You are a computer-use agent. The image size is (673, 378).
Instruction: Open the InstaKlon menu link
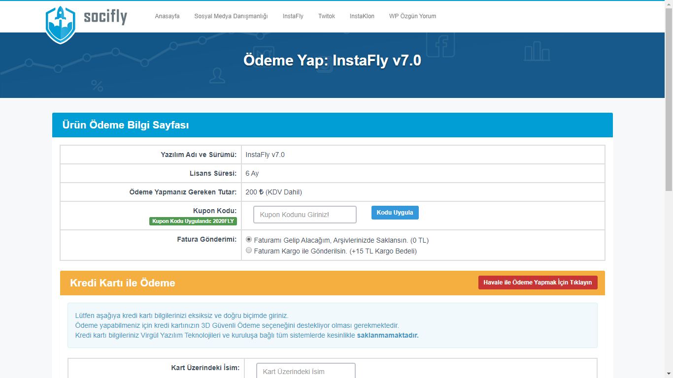tap(362, 16)
